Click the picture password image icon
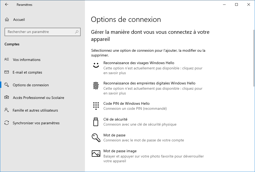This screenshot has width=255, height=172. click(96, 153)
